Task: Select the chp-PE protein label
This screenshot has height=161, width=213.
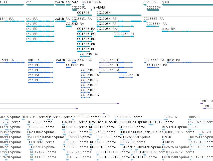Action: click(34, 65)
